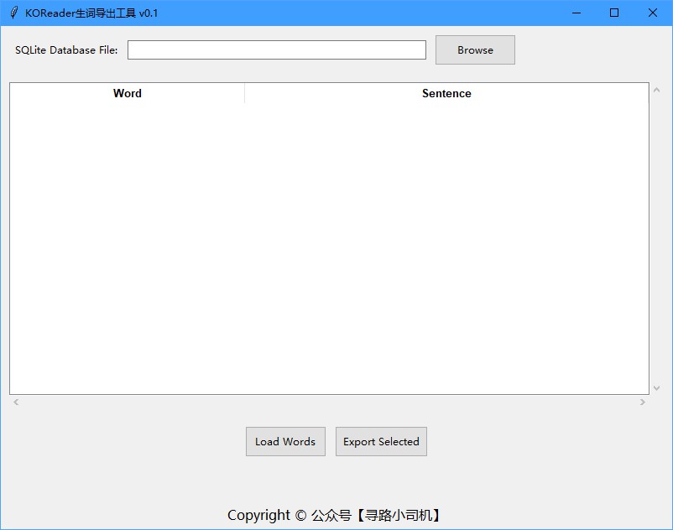Viewport: 673px width, 530px height.
Task: Click the Browse button
Action: tap(475, 49)
